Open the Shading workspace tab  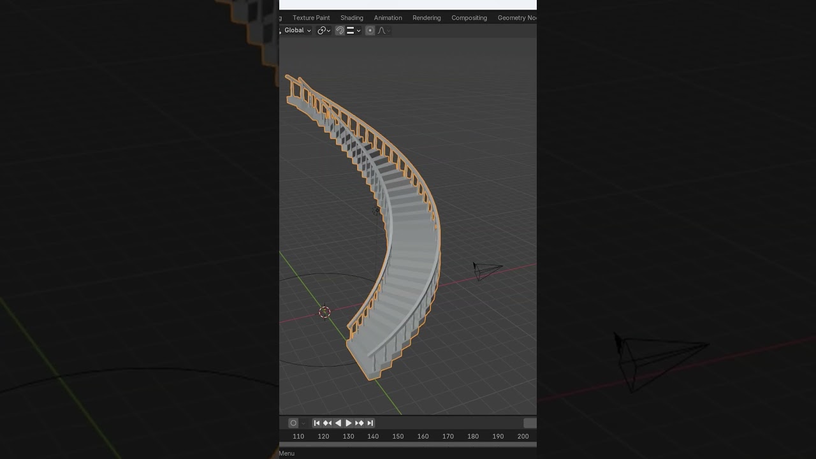click(x=352, y=18)
